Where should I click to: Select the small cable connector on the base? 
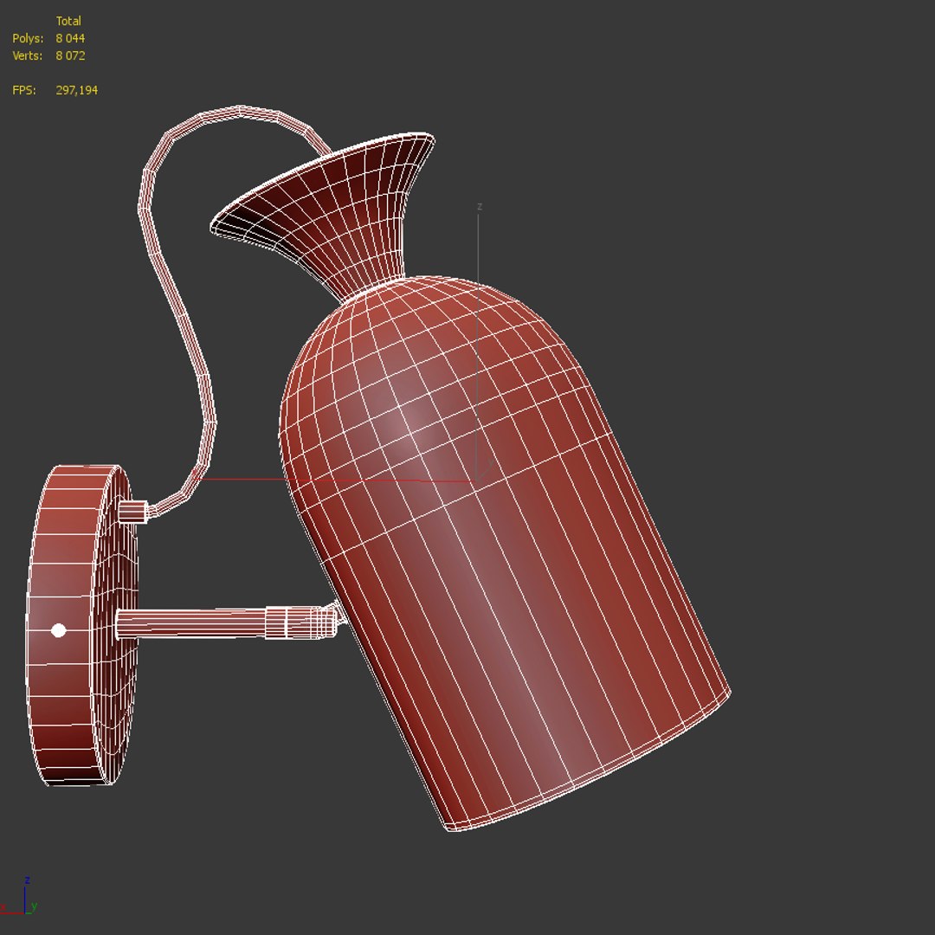point(132,512)
